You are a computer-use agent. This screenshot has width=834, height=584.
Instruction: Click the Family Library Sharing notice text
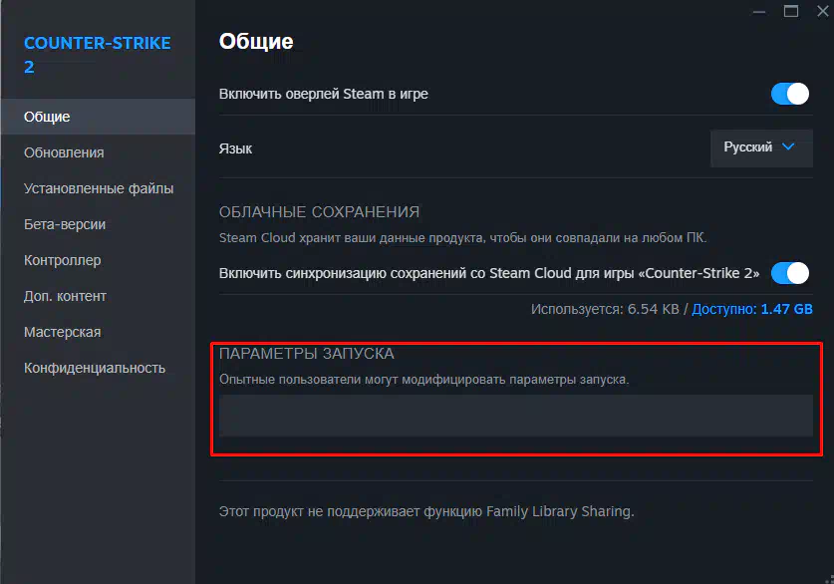tap(426, 511)
